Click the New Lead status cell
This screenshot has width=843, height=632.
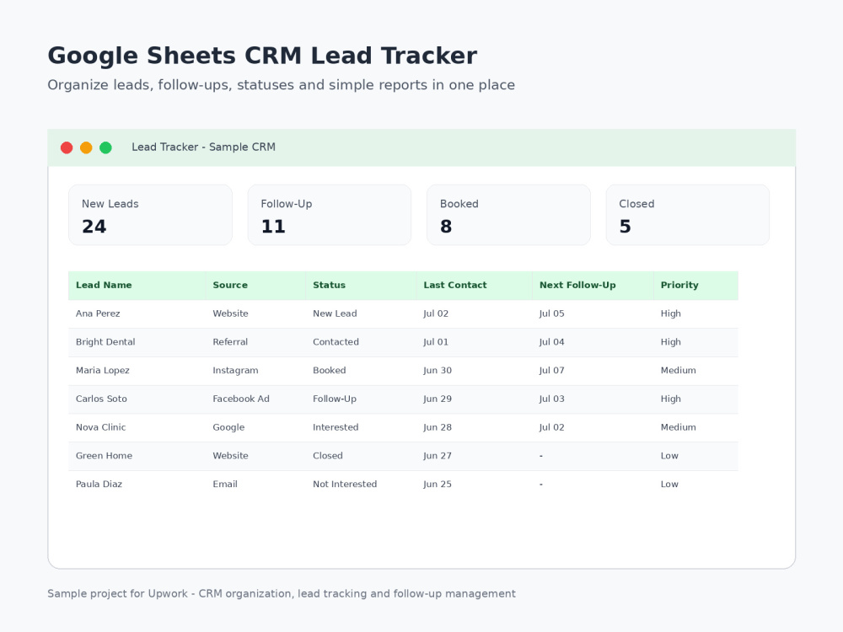[x=362, y=313]
